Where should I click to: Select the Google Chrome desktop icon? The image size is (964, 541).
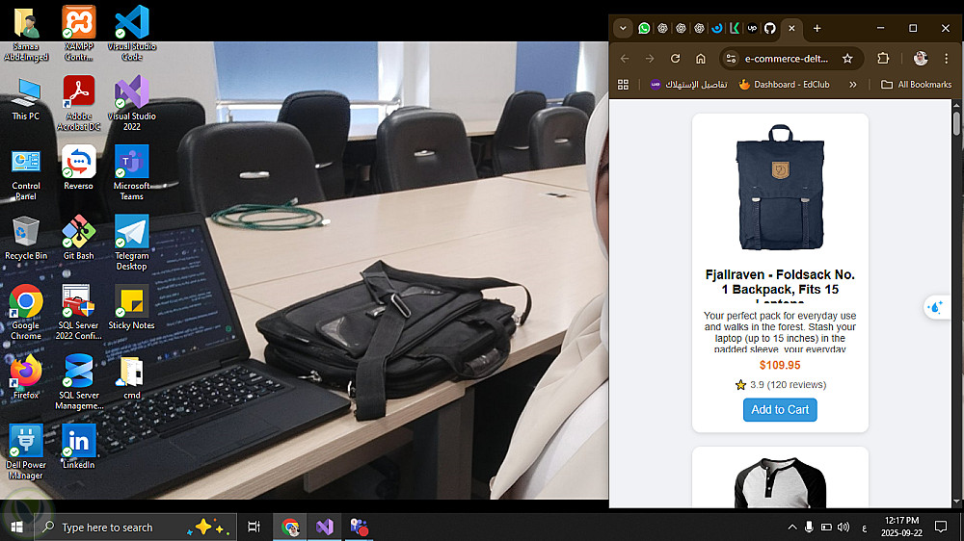pyautogui.click(x=26, y=312)
